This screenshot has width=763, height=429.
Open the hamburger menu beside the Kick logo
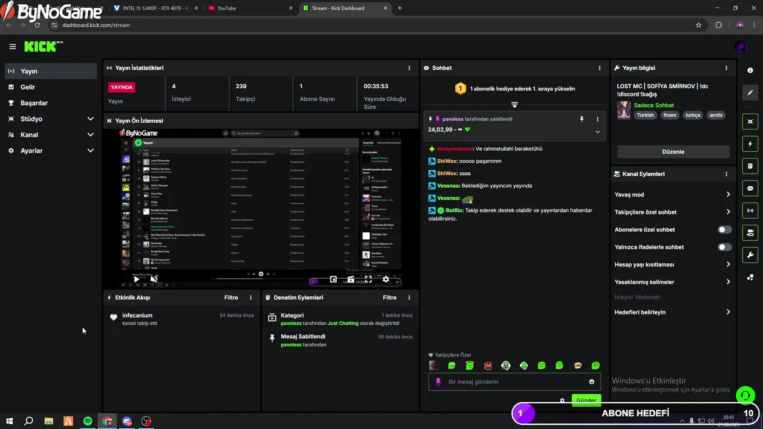point(13,46)
